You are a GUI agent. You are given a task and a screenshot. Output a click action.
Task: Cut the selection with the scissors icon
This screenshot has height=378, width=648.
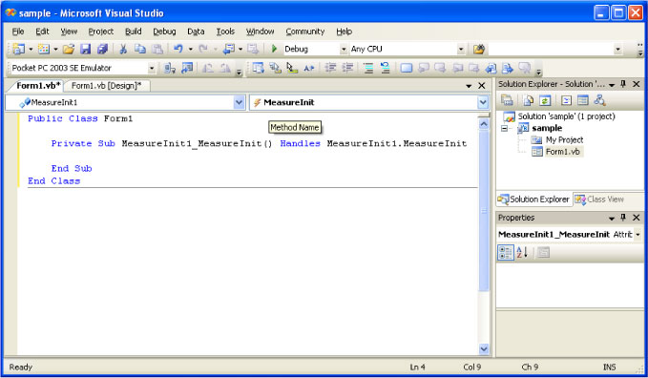tap(123, 49)
